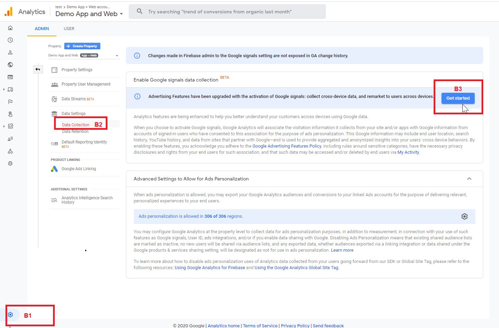Open the bug-shaped DebugView icon
The width and height of the screenshot is (499, 328).
[x=10, y=163]
